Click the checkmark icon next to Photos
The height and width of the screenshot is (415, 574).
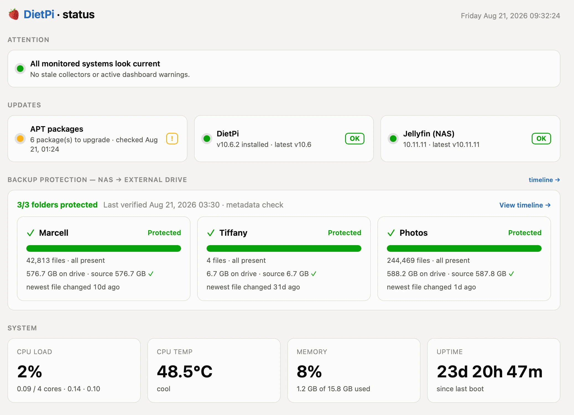tap(391, 233)
